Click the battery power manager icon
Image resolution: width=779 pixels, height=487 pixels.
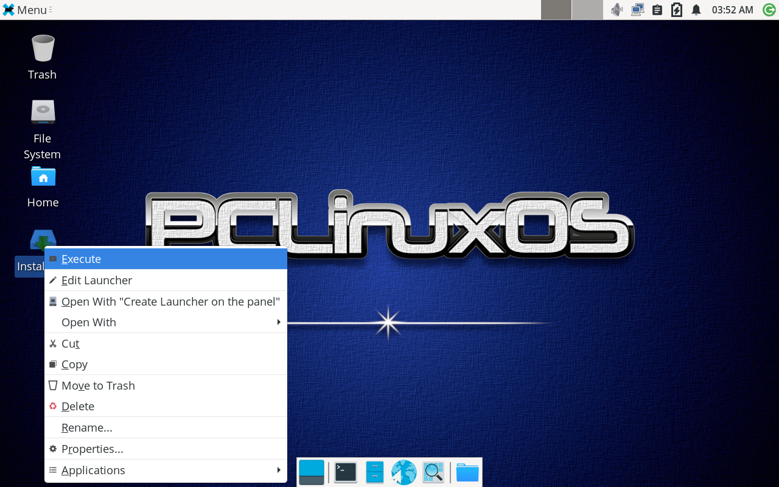click(x=676, y=10)
